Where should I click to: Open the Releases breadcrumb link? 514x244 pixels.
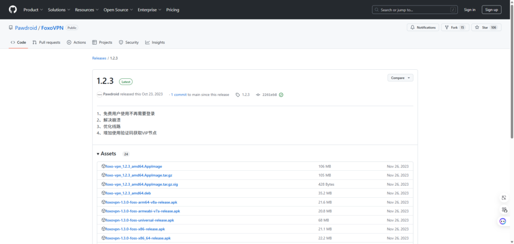(x=99, y=58)
